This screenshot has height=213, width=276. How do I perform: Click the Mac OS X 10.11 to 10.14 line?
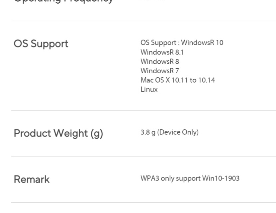[x=178, y=80]
